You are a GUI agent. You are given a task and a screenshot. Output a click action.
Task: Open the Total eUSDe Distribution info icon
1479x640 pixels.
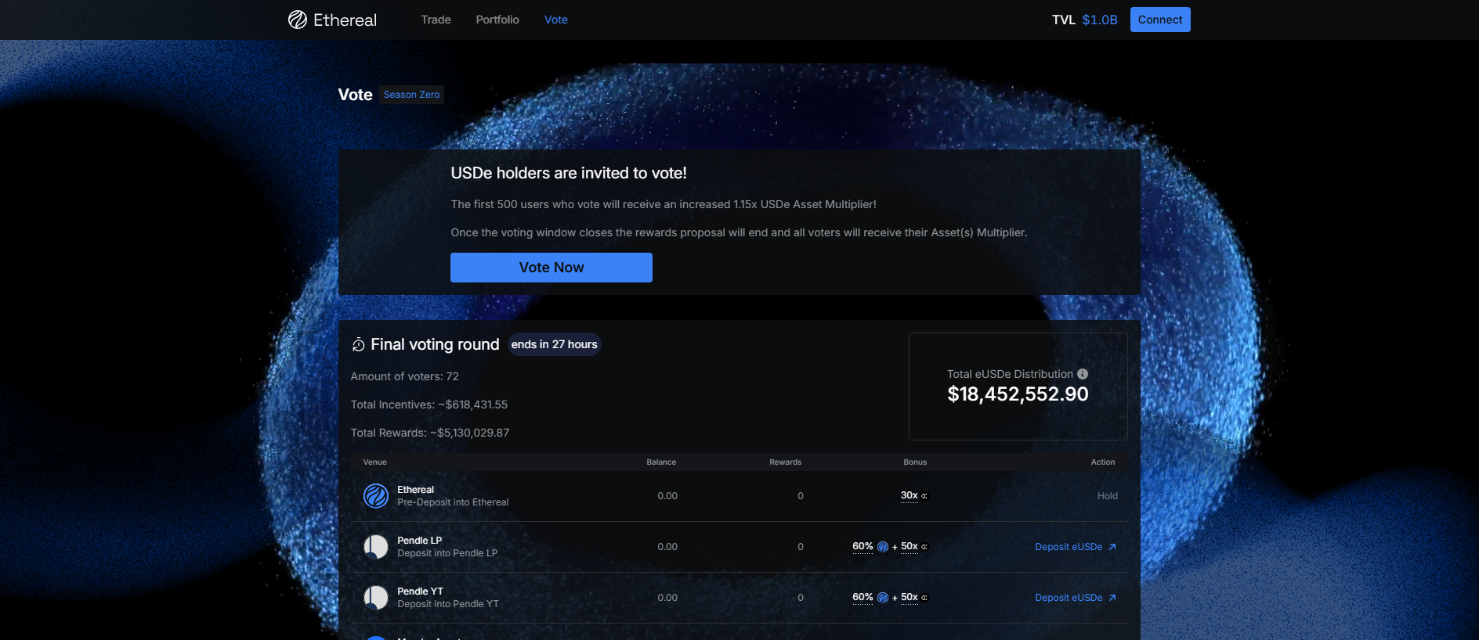[1083, 374]
